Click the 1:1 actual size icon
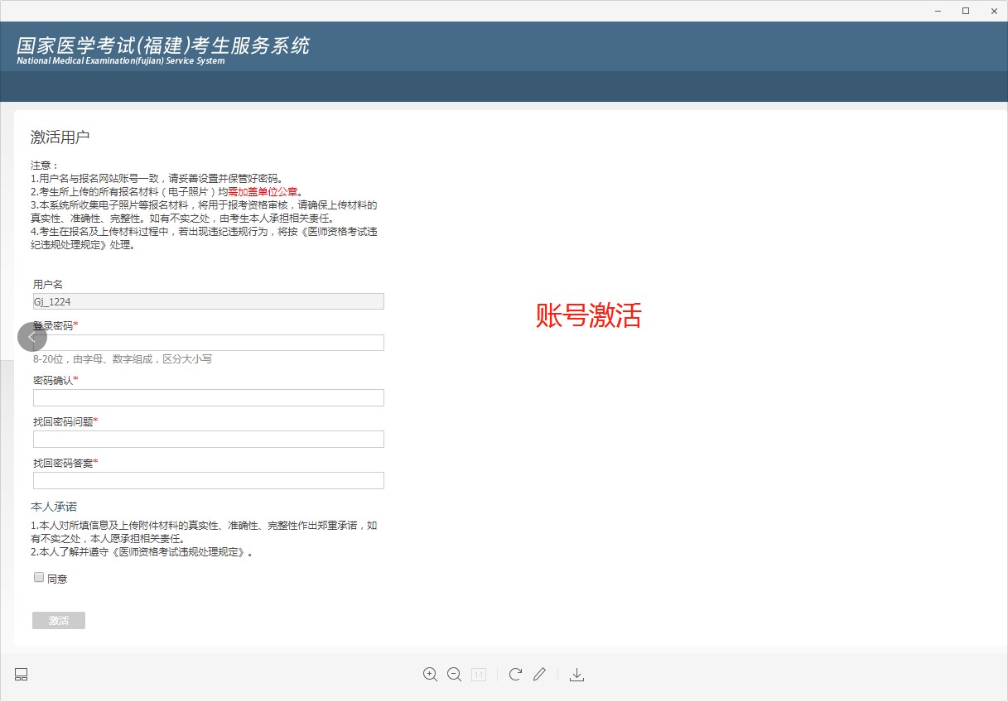The width and height of the screenshot is (1008, 702). pyautogui.click(x=479, y=675)
